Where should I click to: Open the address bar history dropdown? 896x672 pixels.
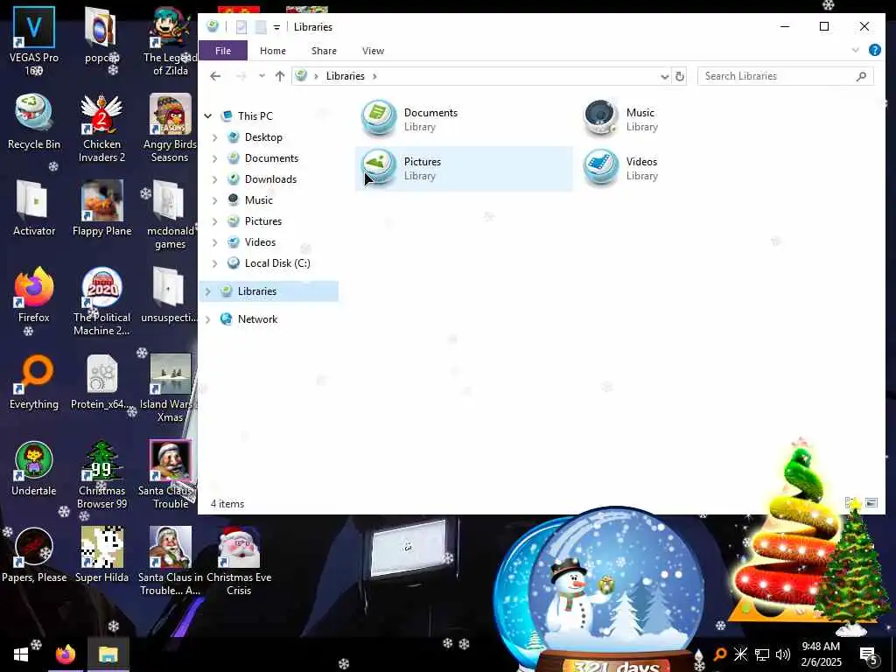point(665,76)
